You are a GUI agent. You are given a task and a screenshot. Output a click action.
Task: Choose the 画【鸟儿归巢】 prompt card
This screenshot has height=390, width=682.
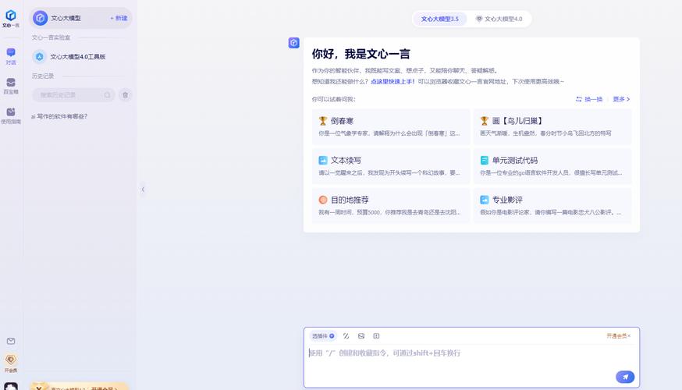pyautogui.click(x=552, y=126)
